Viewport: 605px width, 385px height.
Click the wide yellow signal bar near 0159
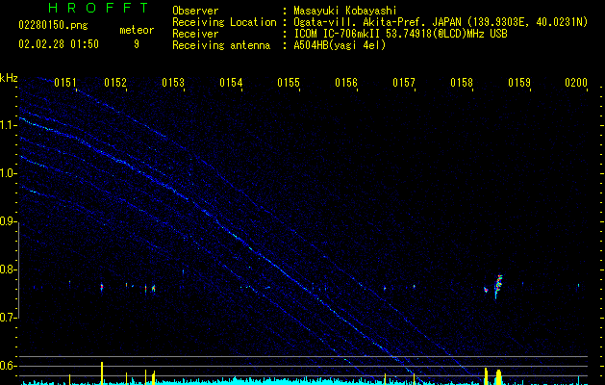(498, 377)
